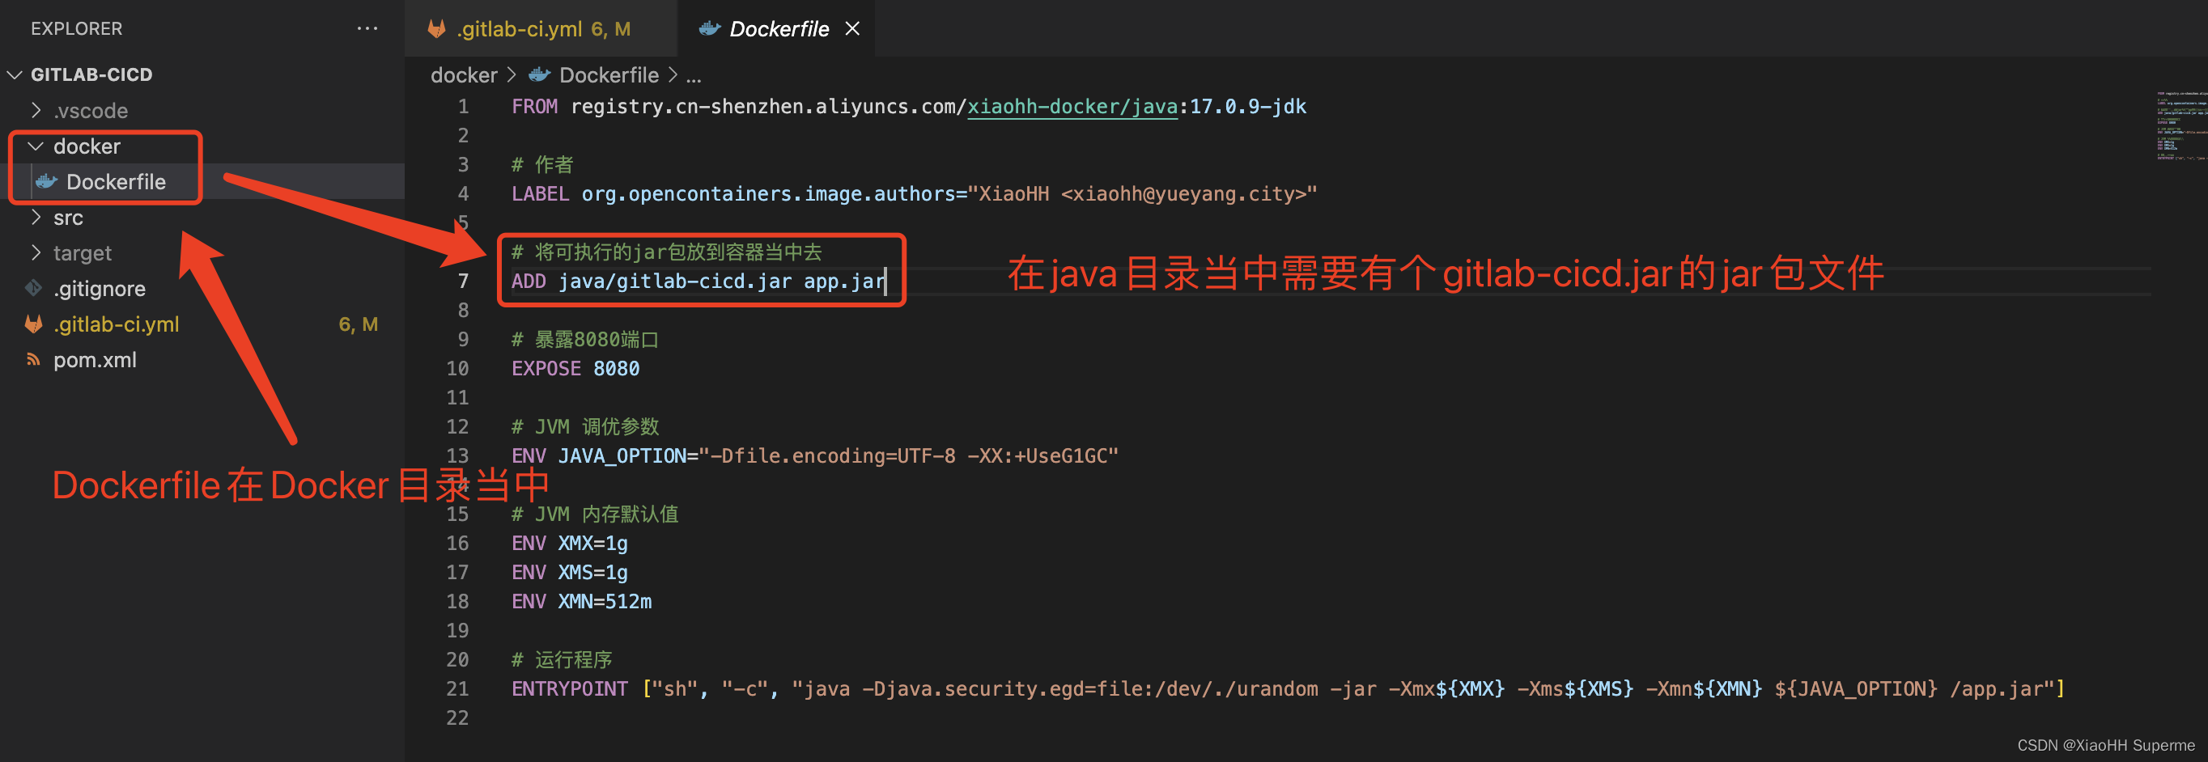
Task: Expand the .vscode folder chevron
Action: coord(36,111)
